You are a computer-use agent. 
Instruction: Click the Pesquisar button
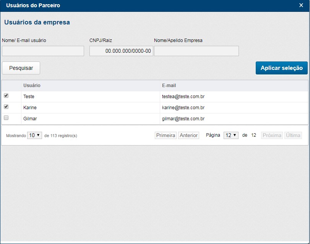click(21, 68)
